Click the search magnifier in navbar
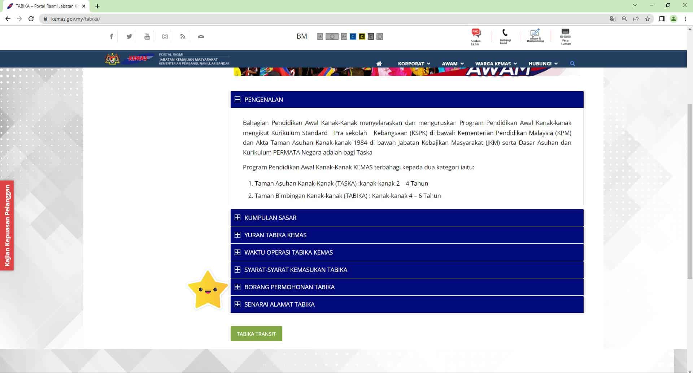 [572, 64]
